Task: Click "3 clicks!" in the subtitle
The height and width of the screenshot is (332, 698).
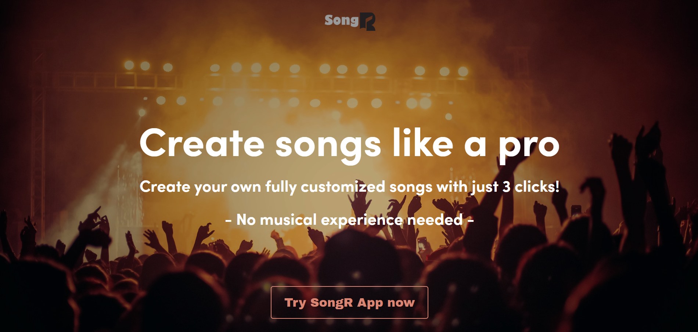Action: [531, 187]
